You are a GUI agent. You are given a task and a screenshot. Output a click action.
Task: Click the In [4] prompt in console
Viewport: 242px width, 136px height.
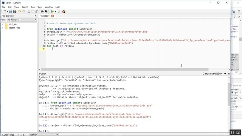(x=44, y=131)
